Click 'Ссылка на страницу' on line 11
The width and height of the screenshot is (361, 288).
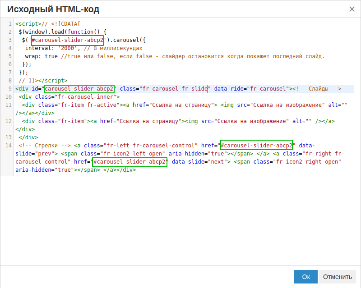coord(182,105)
